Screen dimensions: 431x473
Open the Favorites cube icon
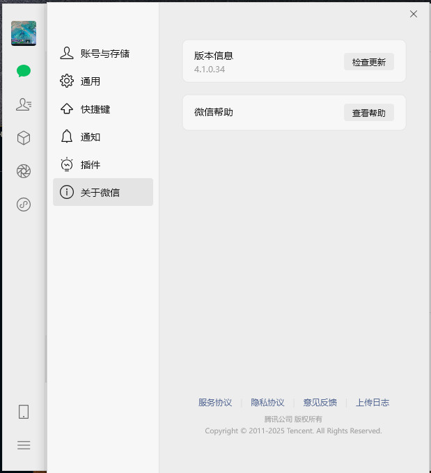[x=24, y=138]
